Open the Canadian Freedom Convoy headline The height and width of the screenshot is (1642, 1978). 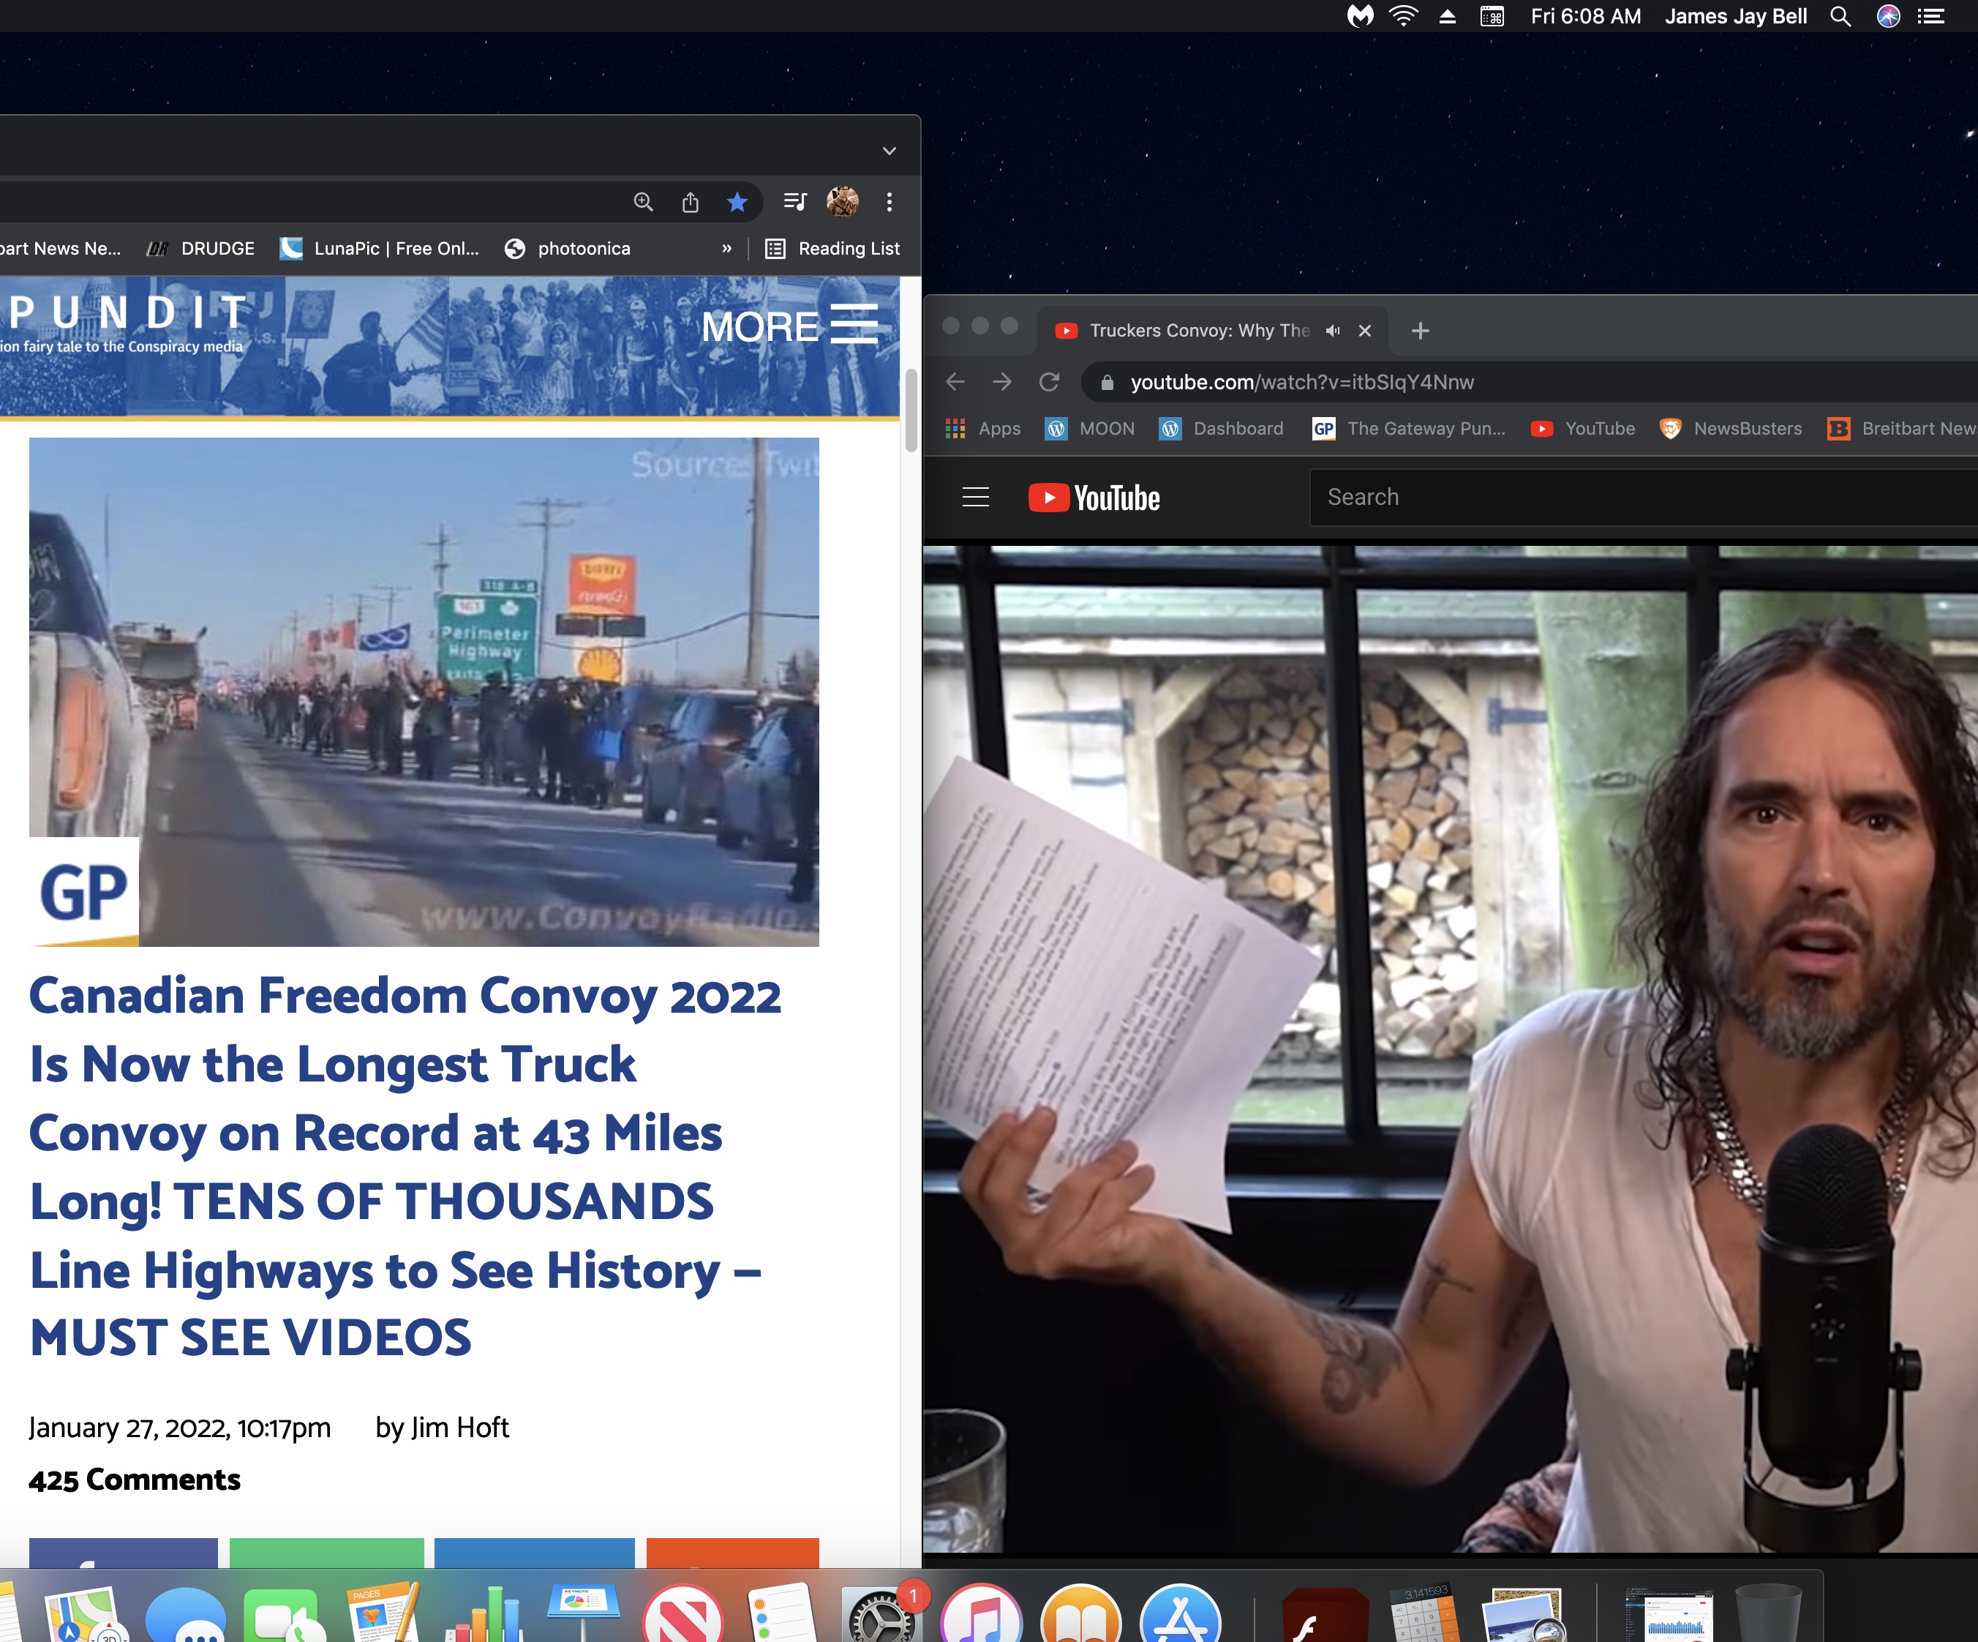coord(405,1166)
